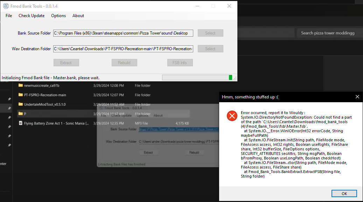Click Select next to Bank Source Folder
363x202 pixels.
210,33
